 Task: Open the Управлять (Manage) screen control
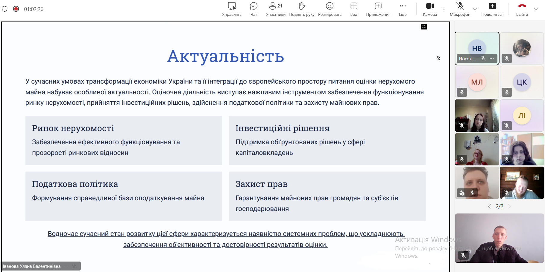(x=232, y=9)
